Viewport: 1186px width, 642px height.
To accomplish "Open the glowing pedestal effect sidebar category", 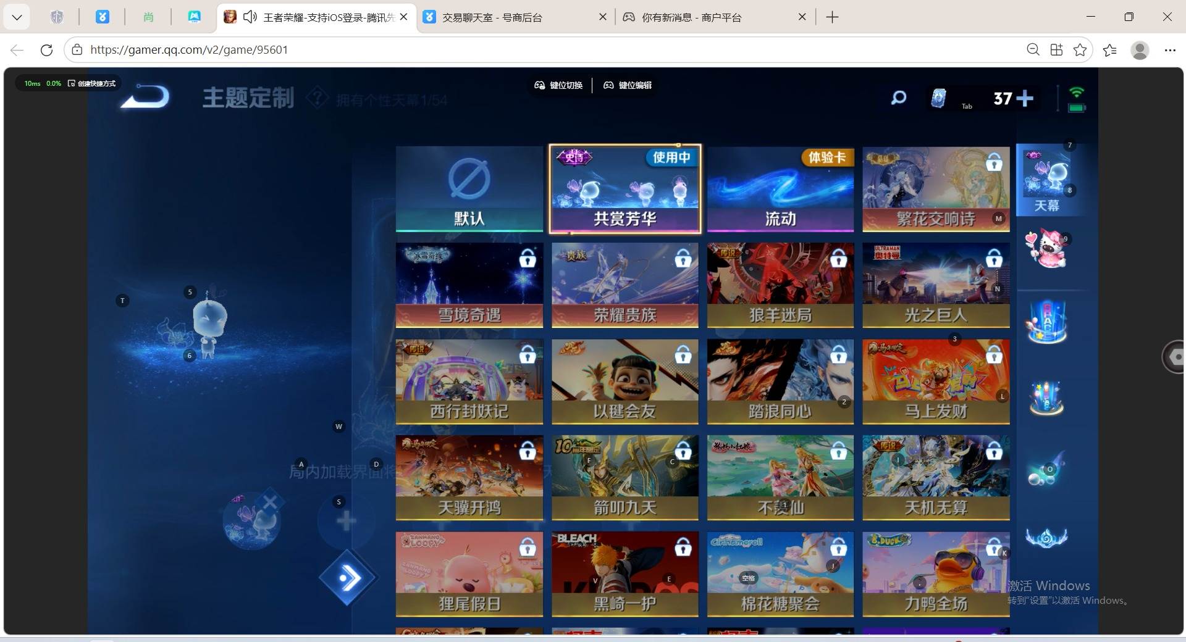I will coord(1046,398).
